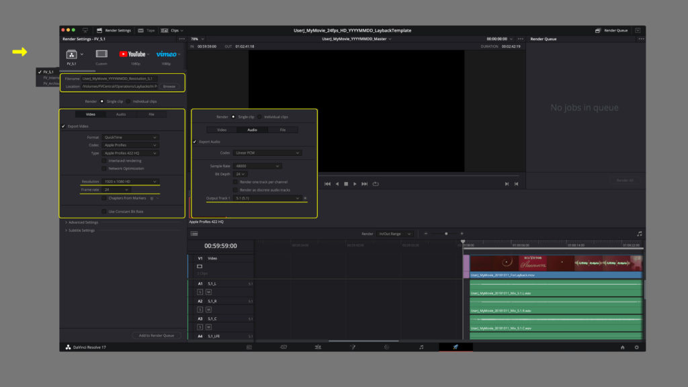The image size is (688, 387).
Task: Select the Deliver page rocket icon
Action: (456, 347)
